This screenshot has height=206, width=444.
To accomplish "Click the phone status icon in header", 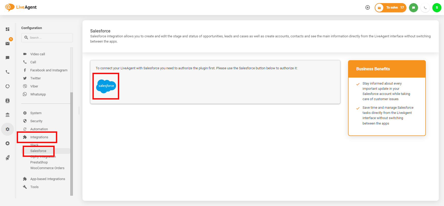I will [x=425, y=8].
